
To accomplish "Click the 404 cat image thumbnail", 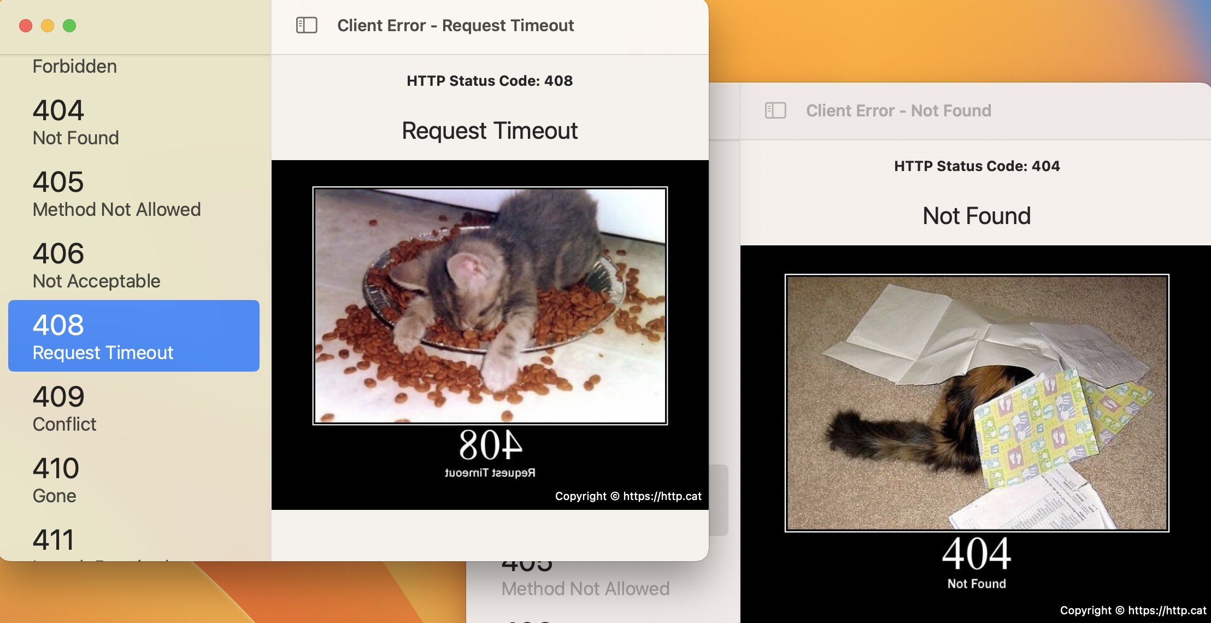I will (976, 401).
